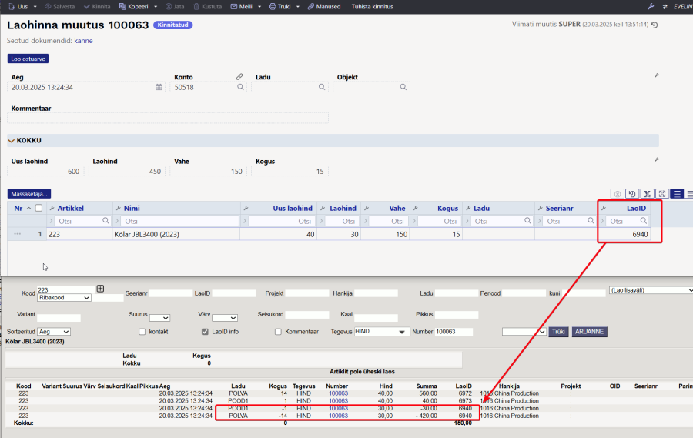Search accounts with Konto magnifier icon

tap(240, 87)
